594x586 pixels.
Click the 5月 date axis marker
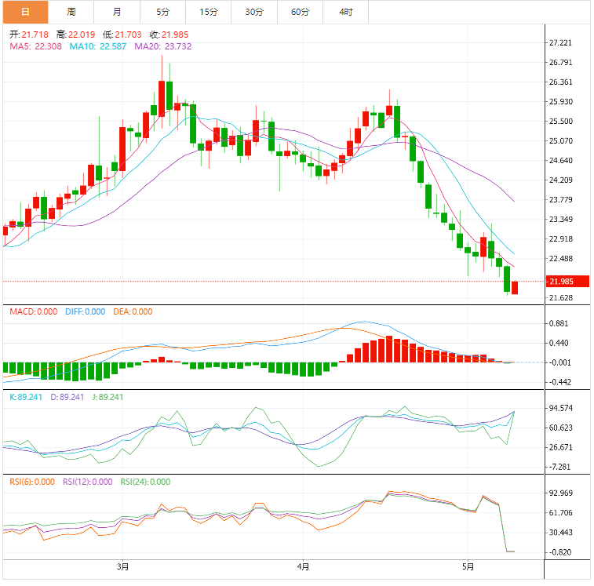point(468,567)
